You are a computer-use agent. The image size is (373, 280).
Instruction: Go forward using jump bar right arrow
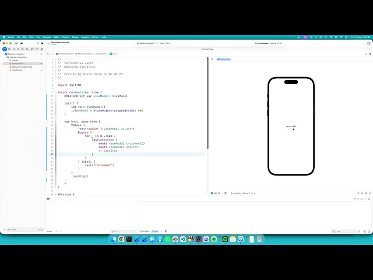pyautogui.click(x=54, y=54)
